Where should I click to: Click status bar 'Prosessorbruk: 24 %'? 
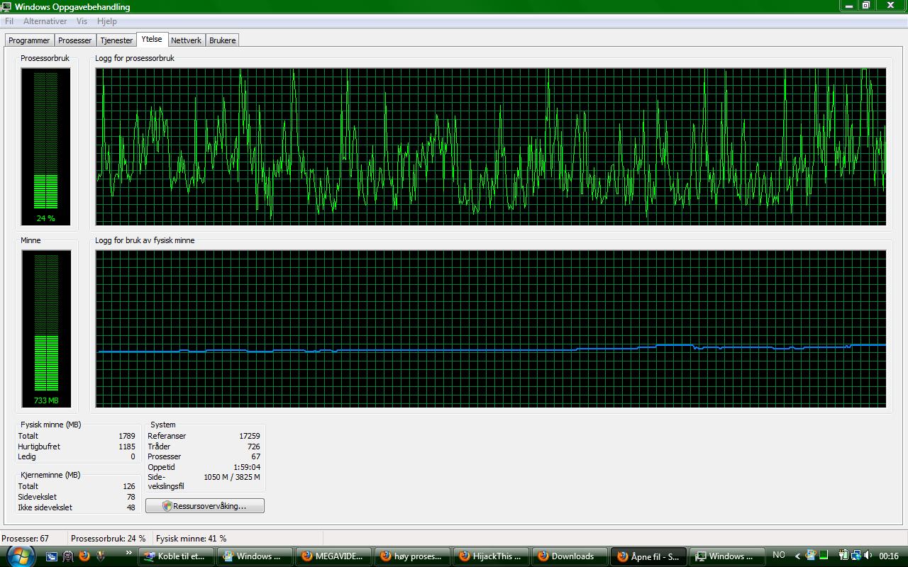click(x=109, y=539)
